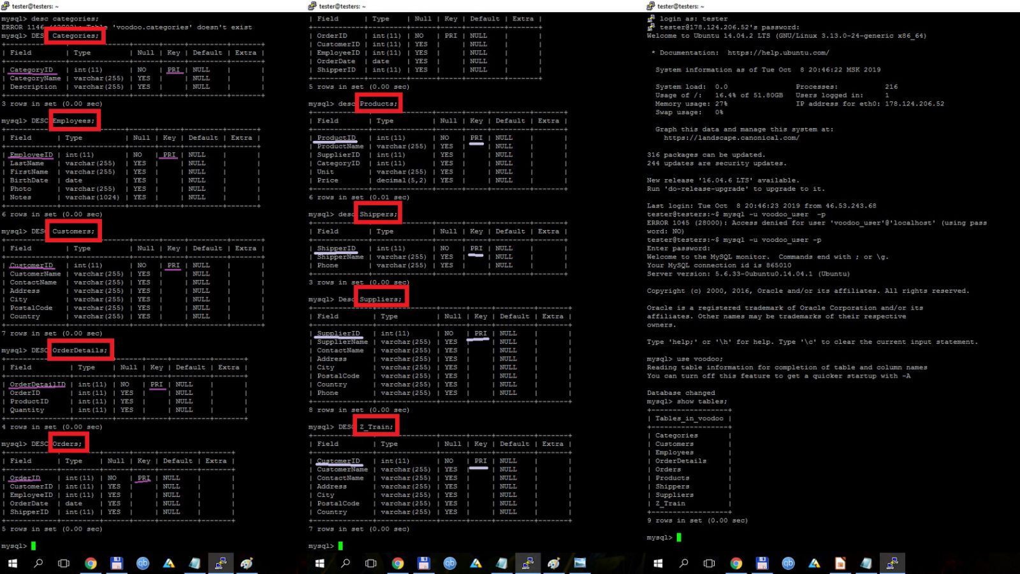Click the blue triangle app icon in the rightmost taskbar
1020x574 pixels.
click(x=814, y=563)
